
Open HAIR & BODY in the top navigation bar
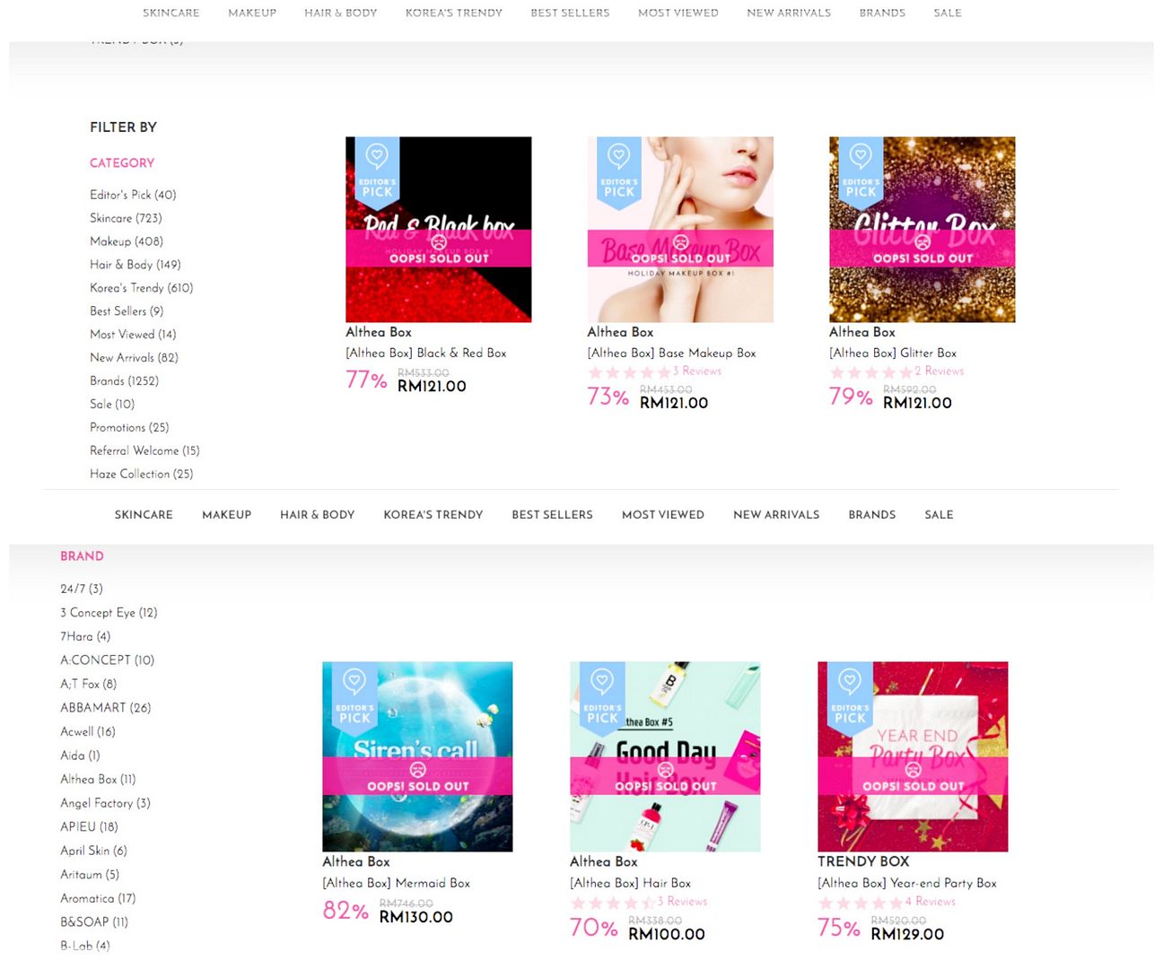coord(341,13)
